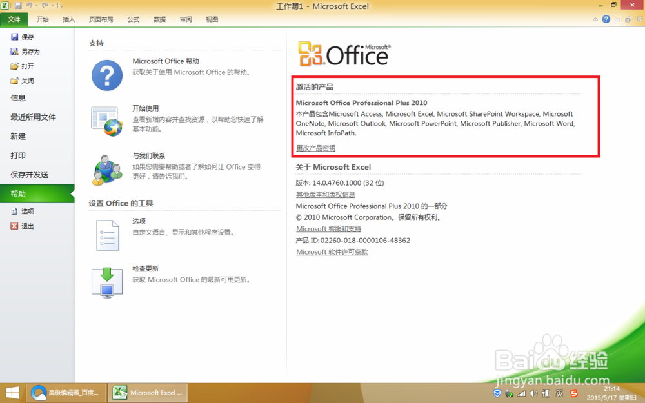This screenshot has width=645, height=403.
Task: Switch to the 插入 ribbon tab
Action: [x=69, y=19]
